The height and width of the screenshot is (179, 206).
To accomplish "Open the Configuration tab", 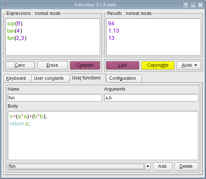I will (124, 78).
